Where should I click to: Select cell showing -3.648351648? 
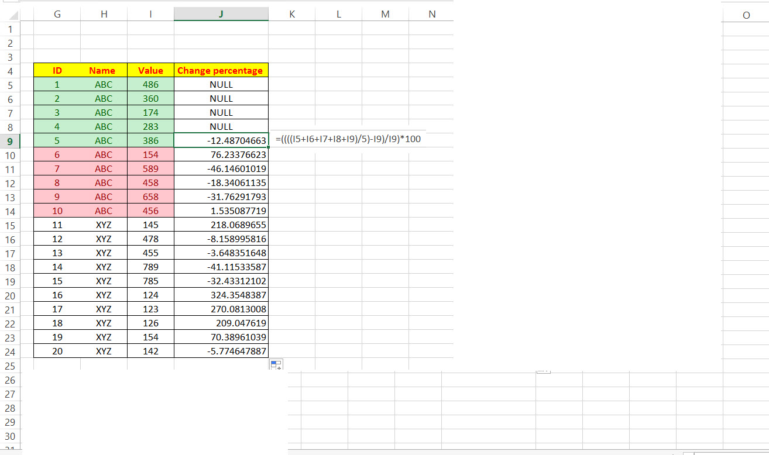click(221, 253)
